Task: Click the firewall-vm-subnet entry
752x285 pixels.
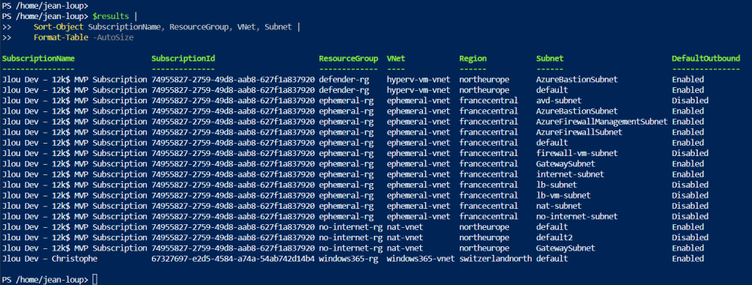Action: point(577,154)
